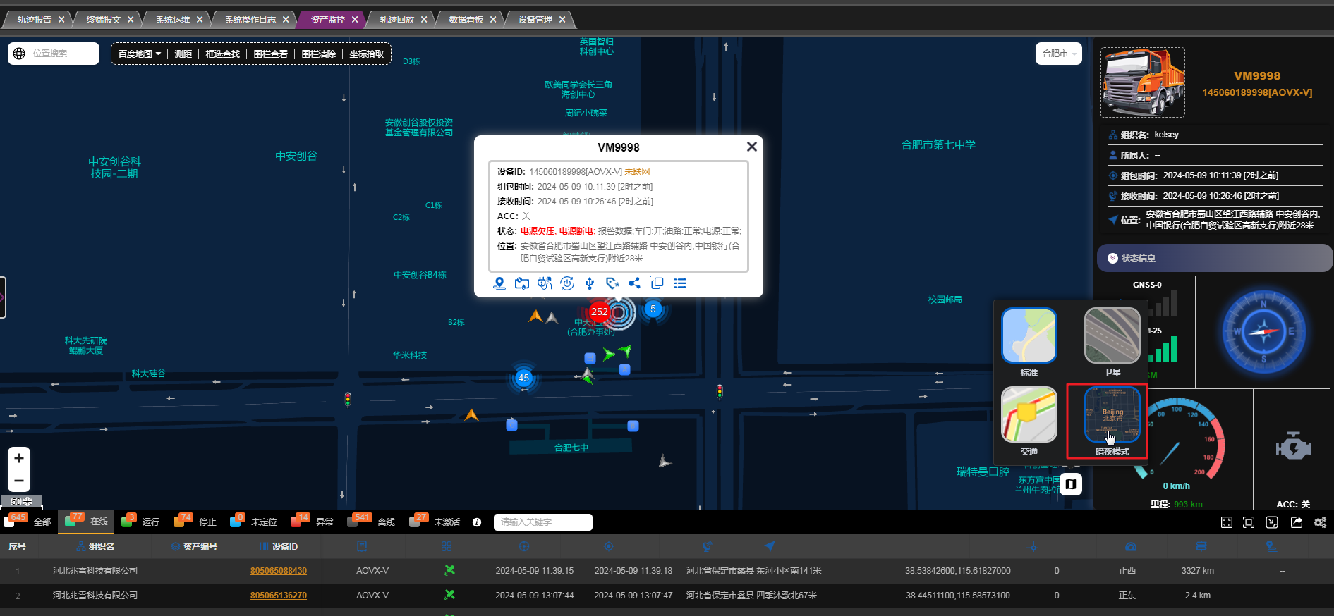The image size is (1334, 616).
Task: Click the info icon beside 未激活 filter
Action: point(477,522)
